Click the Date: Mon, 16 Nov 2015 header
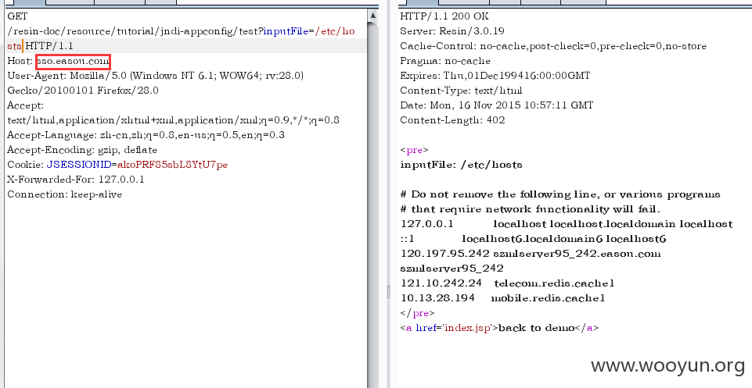Viewport: 752px width, 388px height. tap(497, 105)
